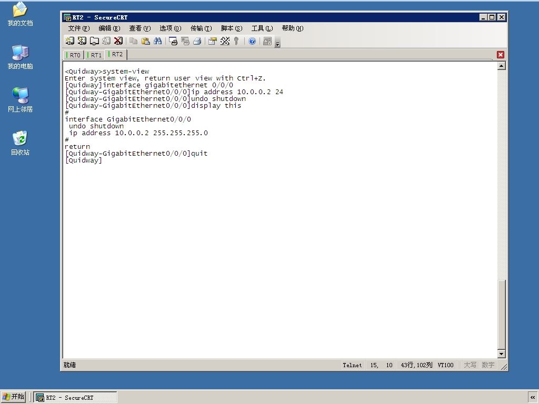Open the 文件(F) menu
The image size is (539, 404).
79,28
